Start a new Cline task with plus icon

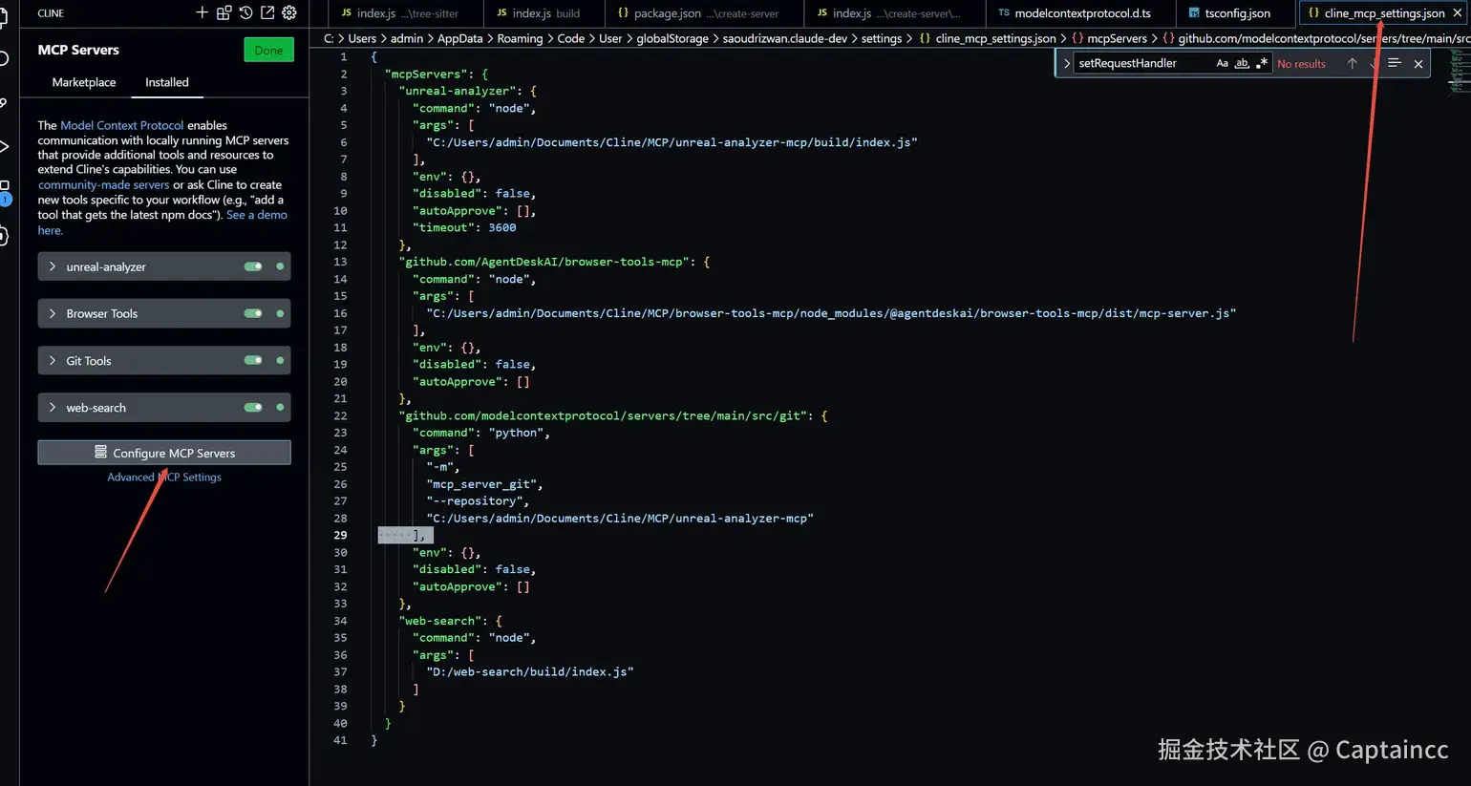[x=202, y=12]
